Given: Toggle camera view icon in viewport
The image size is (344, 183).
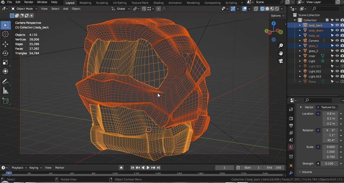Looking at the screenshot, I should click(281, 61).
